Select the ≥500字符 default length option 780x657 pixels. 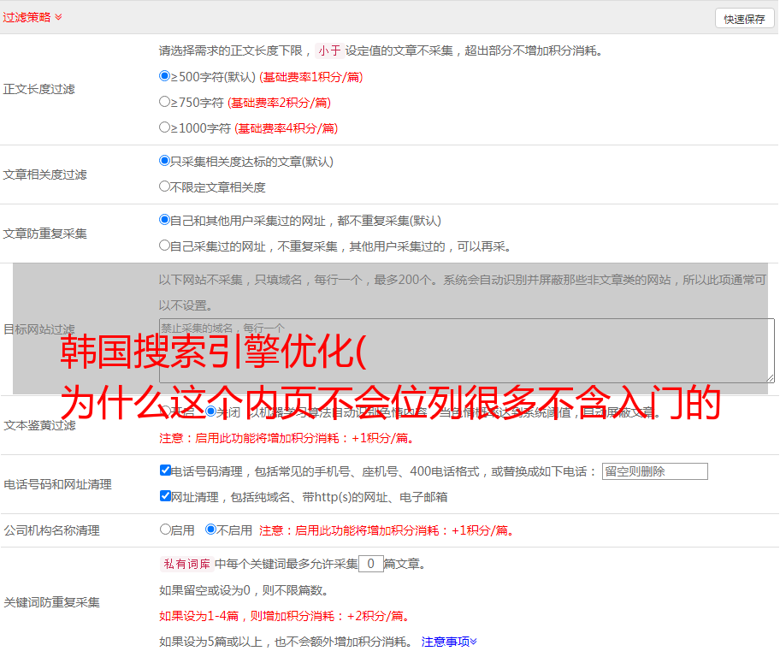165,76
